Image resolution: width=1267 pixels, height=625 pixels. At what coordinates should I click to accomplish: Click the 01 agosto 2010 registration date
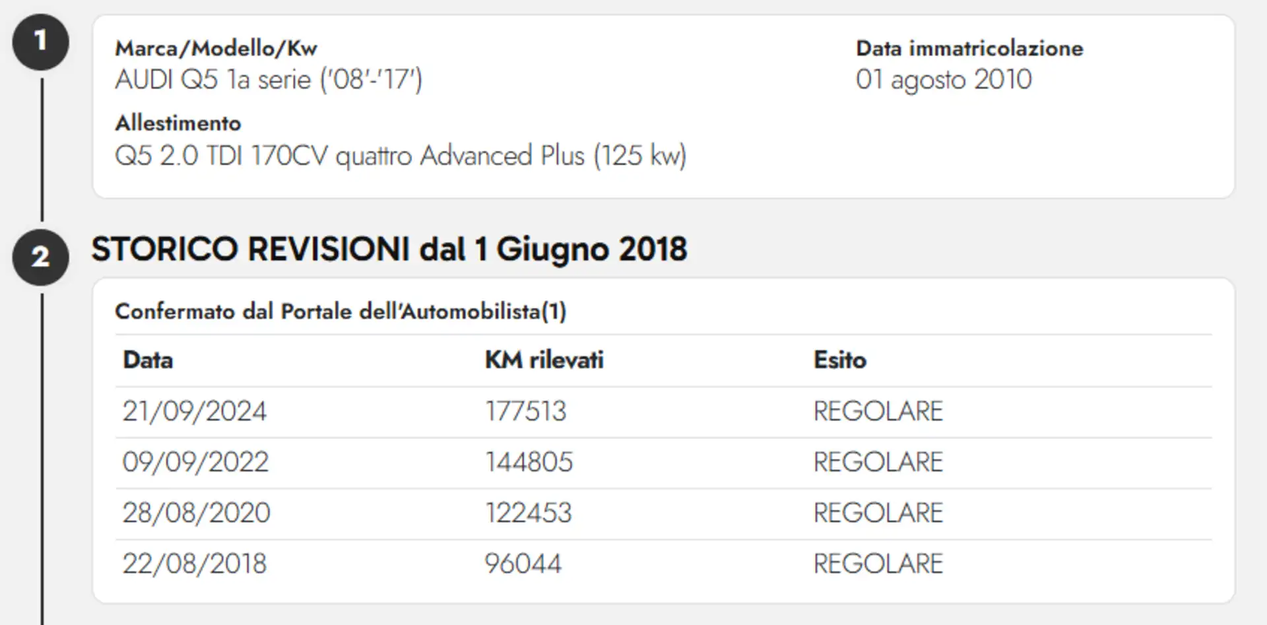tap(943, 80)
